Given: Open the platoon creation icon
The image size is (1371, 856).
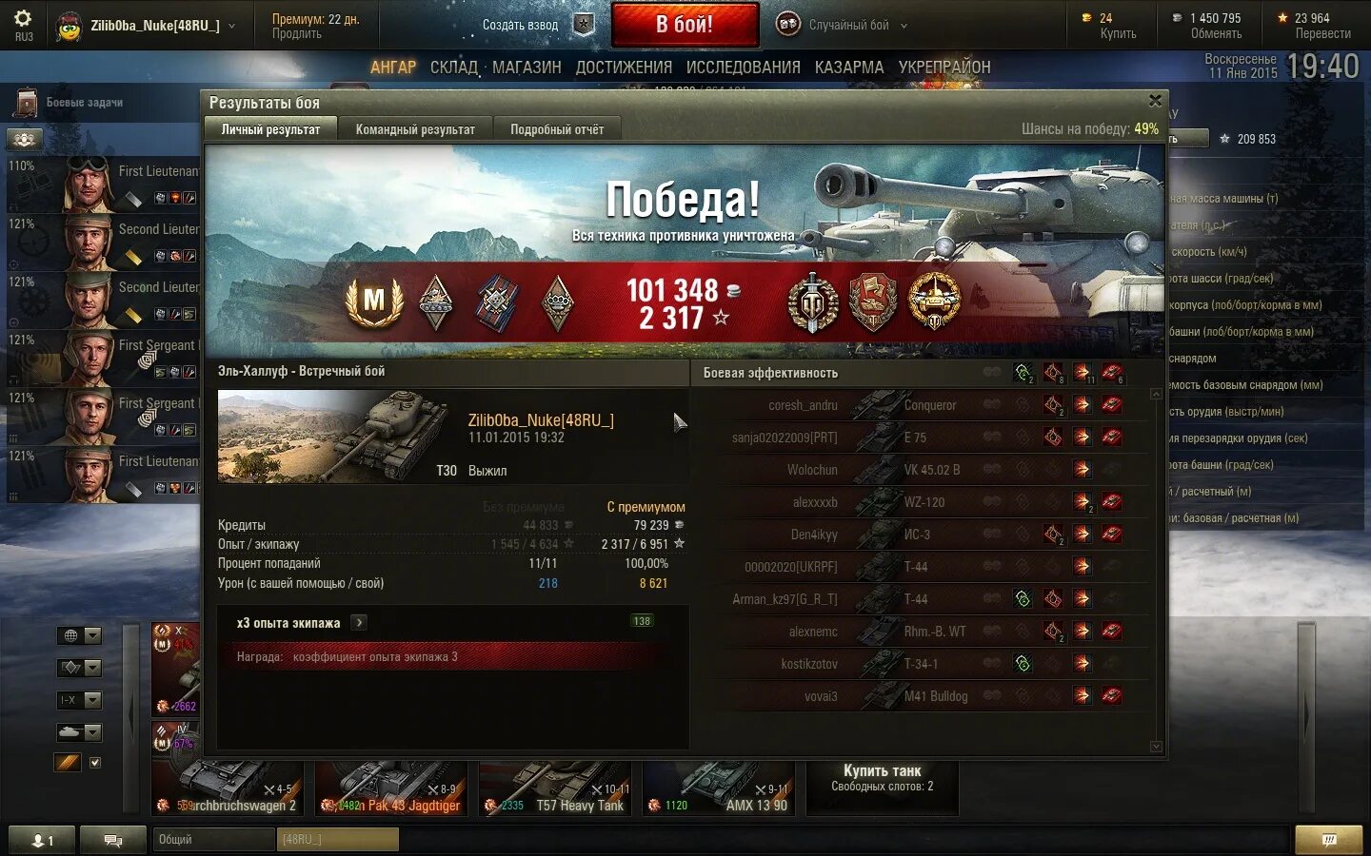Looking at the screenshot, I should [x=584, y=25].
